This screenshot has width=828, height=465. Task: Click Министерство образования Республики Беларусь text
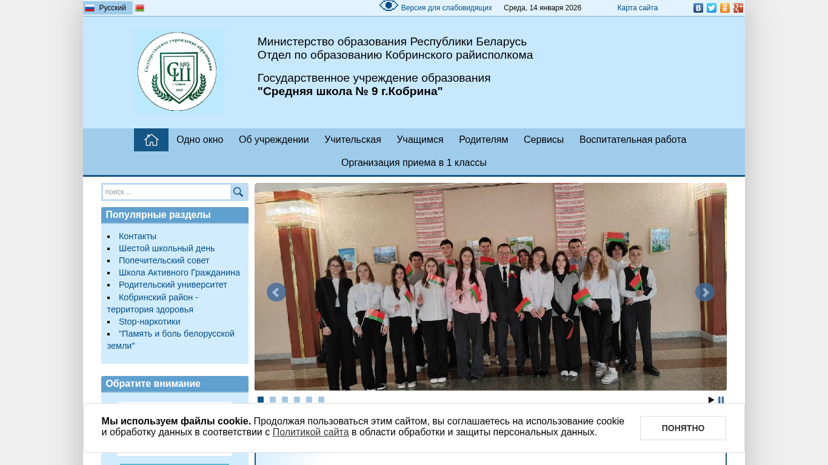[x=392, y=42]
